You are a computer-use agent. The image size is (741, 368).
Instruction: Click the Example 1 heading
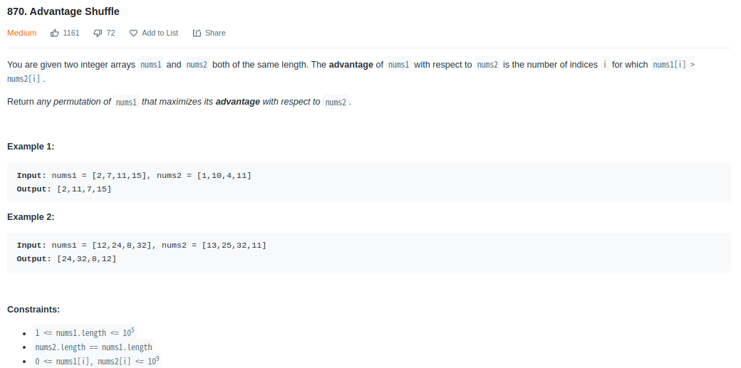pos(31,147)
